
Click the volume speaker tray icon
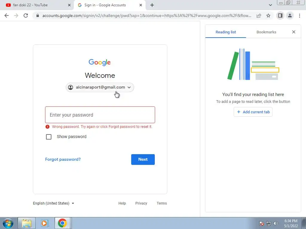click(x=276, y=223)
